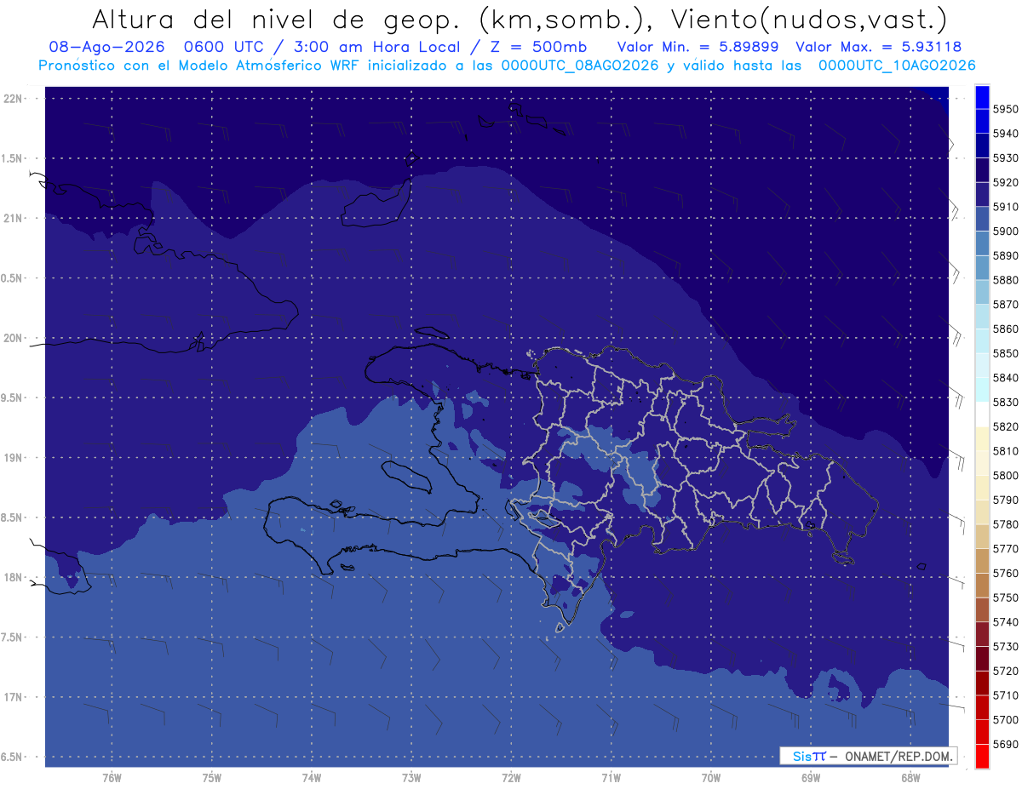Click the '0600 UTC' time label
Viewport: 1022px width, 789px height.
[x=230, y=48]
